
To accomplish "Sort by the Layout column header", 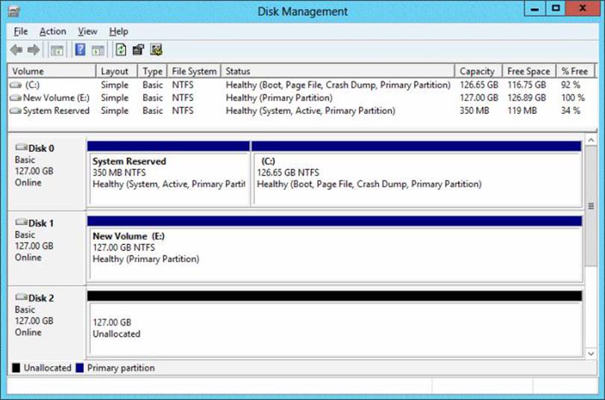I will 117,72.
